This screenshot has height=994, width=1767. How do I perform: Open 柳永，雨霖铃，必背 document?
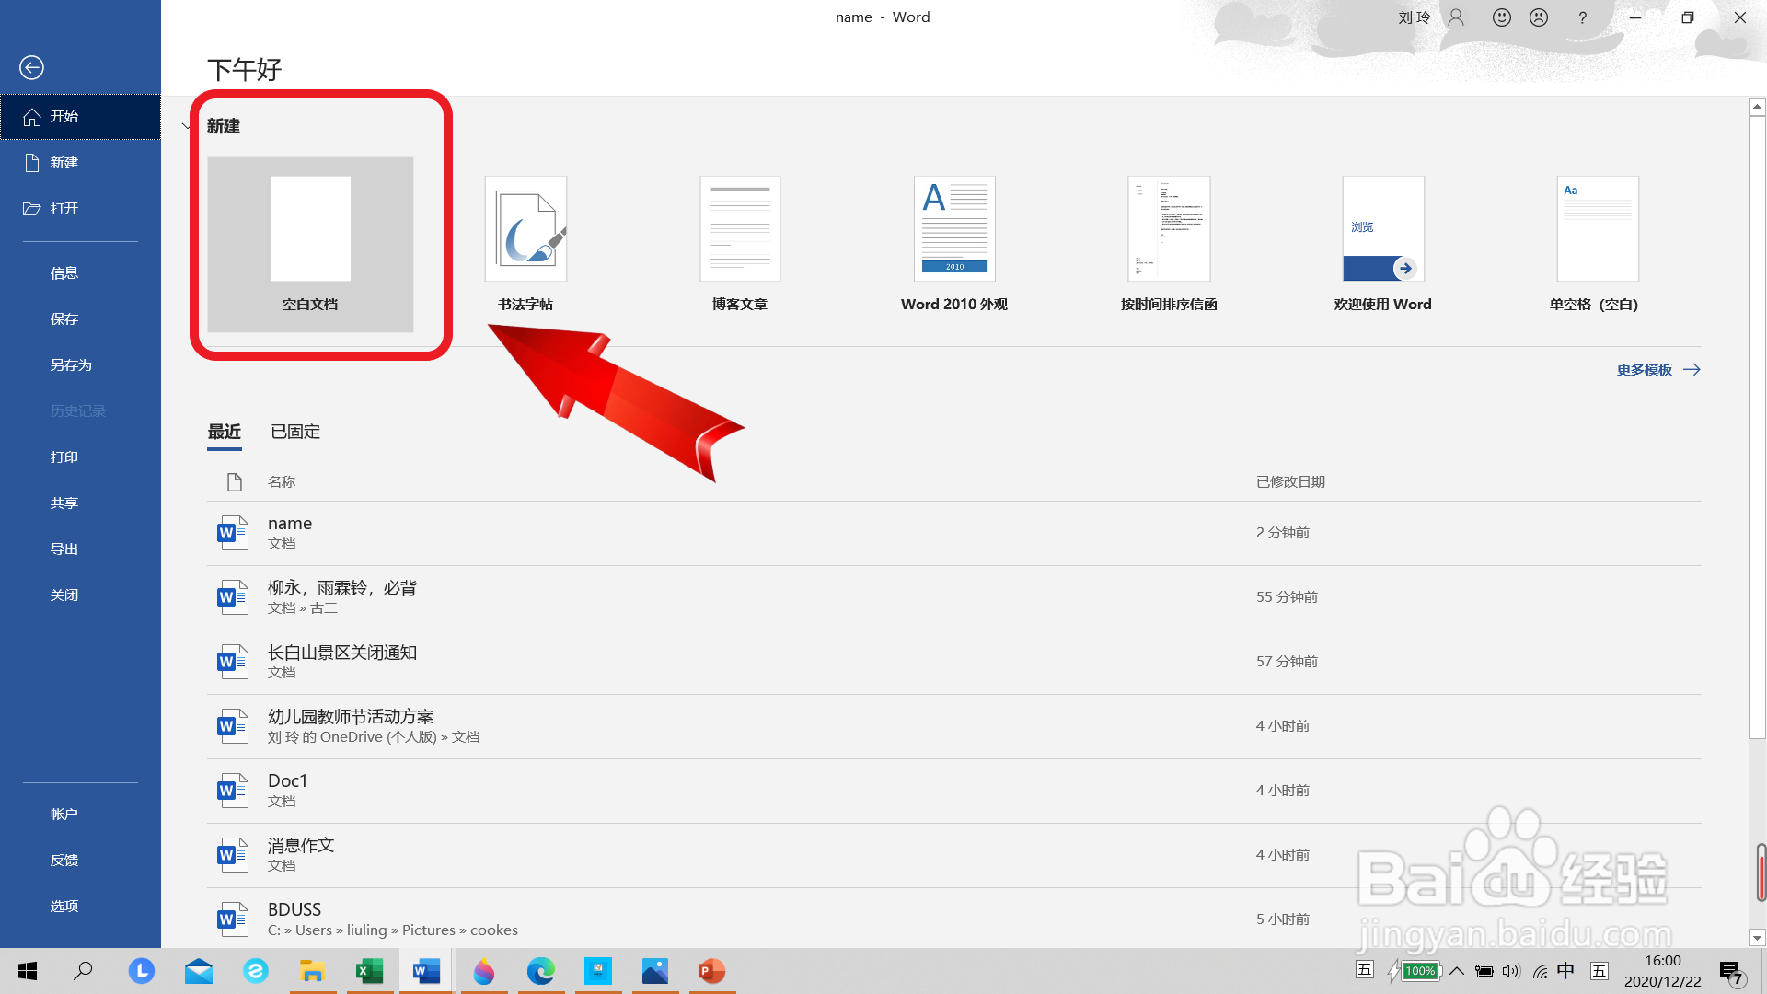pyautogui.click(x=953, y=598)
